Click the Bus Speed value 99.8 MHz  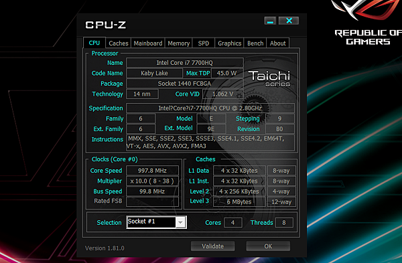click(x=152, y=191)
